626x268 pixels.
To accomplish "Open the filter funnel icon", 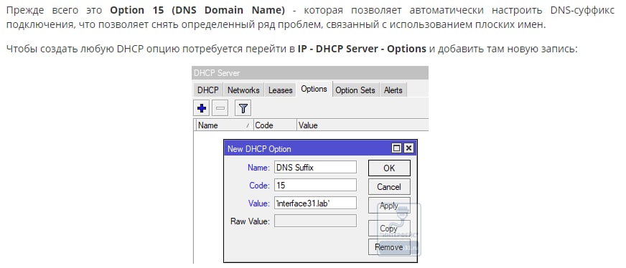I will (x=243, y=108).
